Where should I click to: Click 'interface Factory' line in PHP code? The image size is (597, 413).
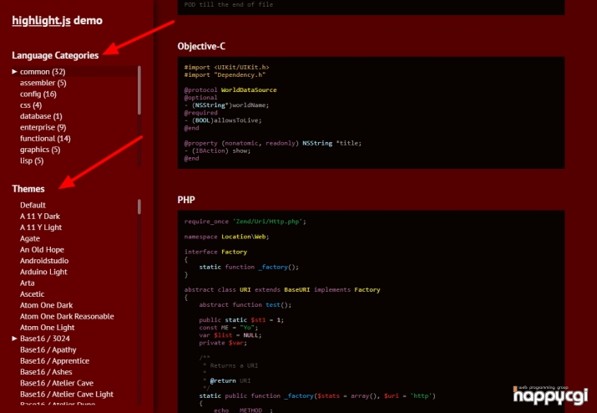pyautogui.click(x=215, y=252)
